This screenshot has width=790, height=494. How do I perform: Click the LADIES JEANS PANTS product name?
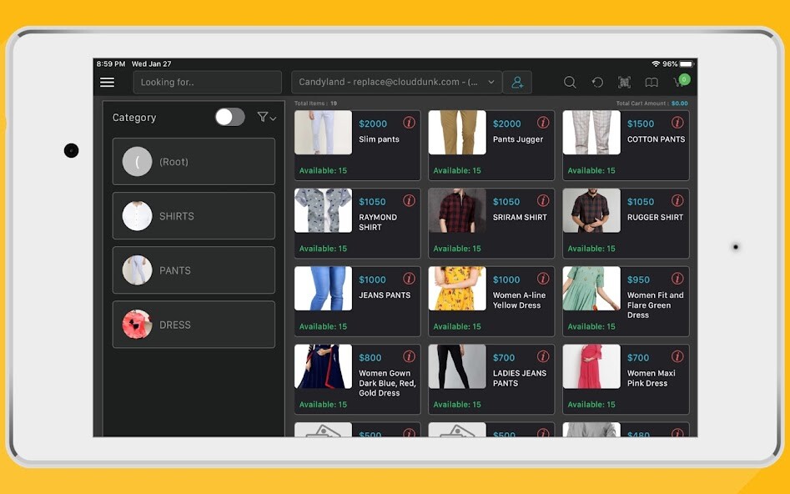point(520,378)
